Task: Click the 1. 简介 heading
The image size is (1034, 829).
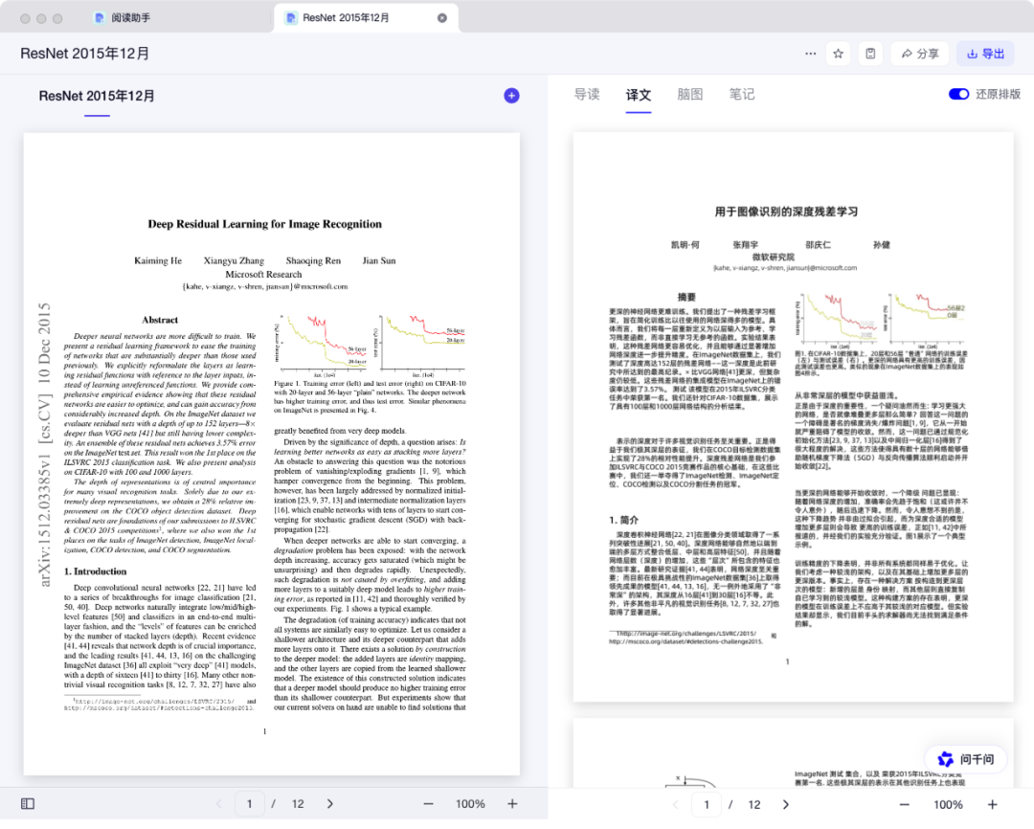Action: pos(624,520)
